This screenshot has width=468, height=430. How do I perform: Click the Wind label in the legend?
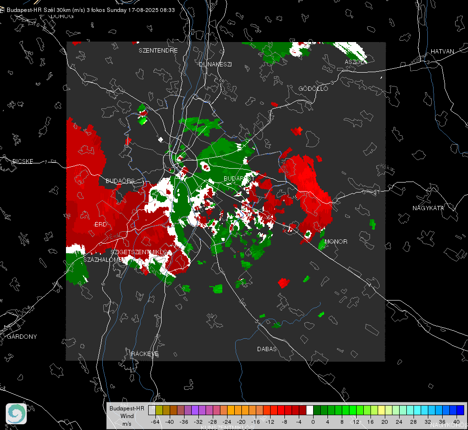[127, 416]
